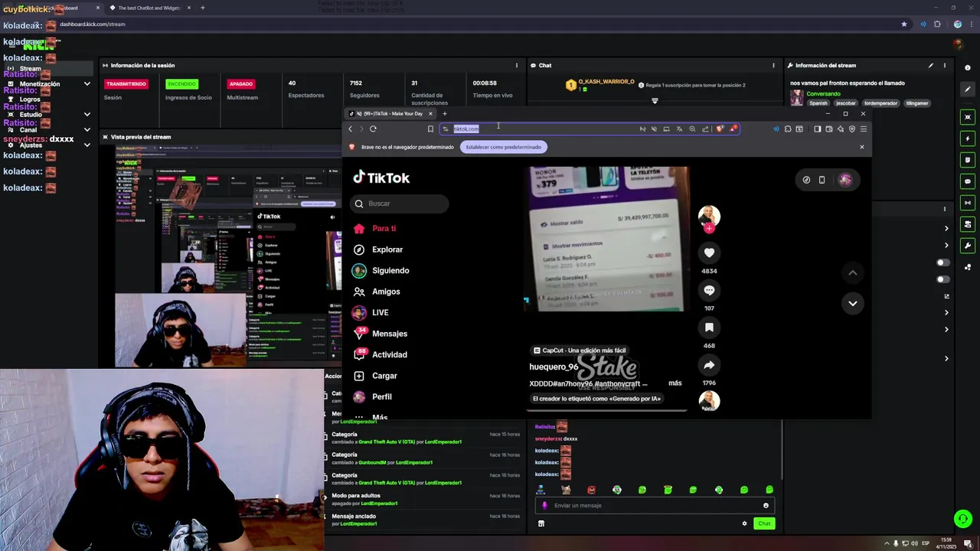Open TikTok get-app phone icon

[x=822, y=180]
